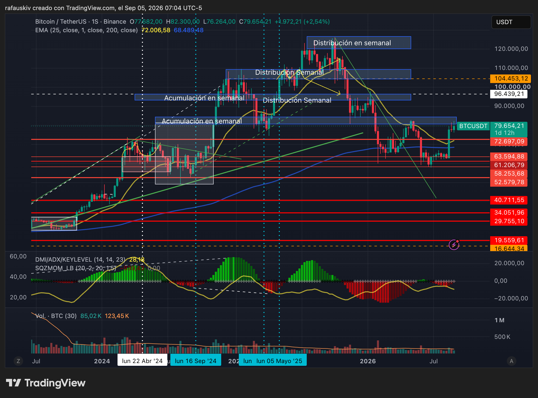Click the 40.711,55 red price level label
The height and width of the screenshot is (398, 538).
[x=509, y=200]
